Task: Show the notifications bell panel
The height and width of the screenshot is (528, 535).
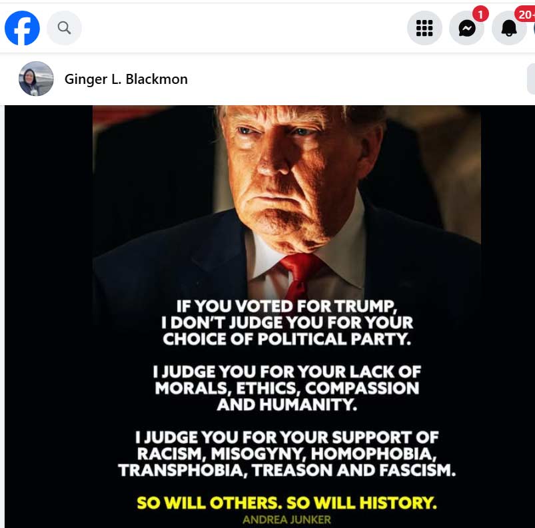Action: coord(509,28)
